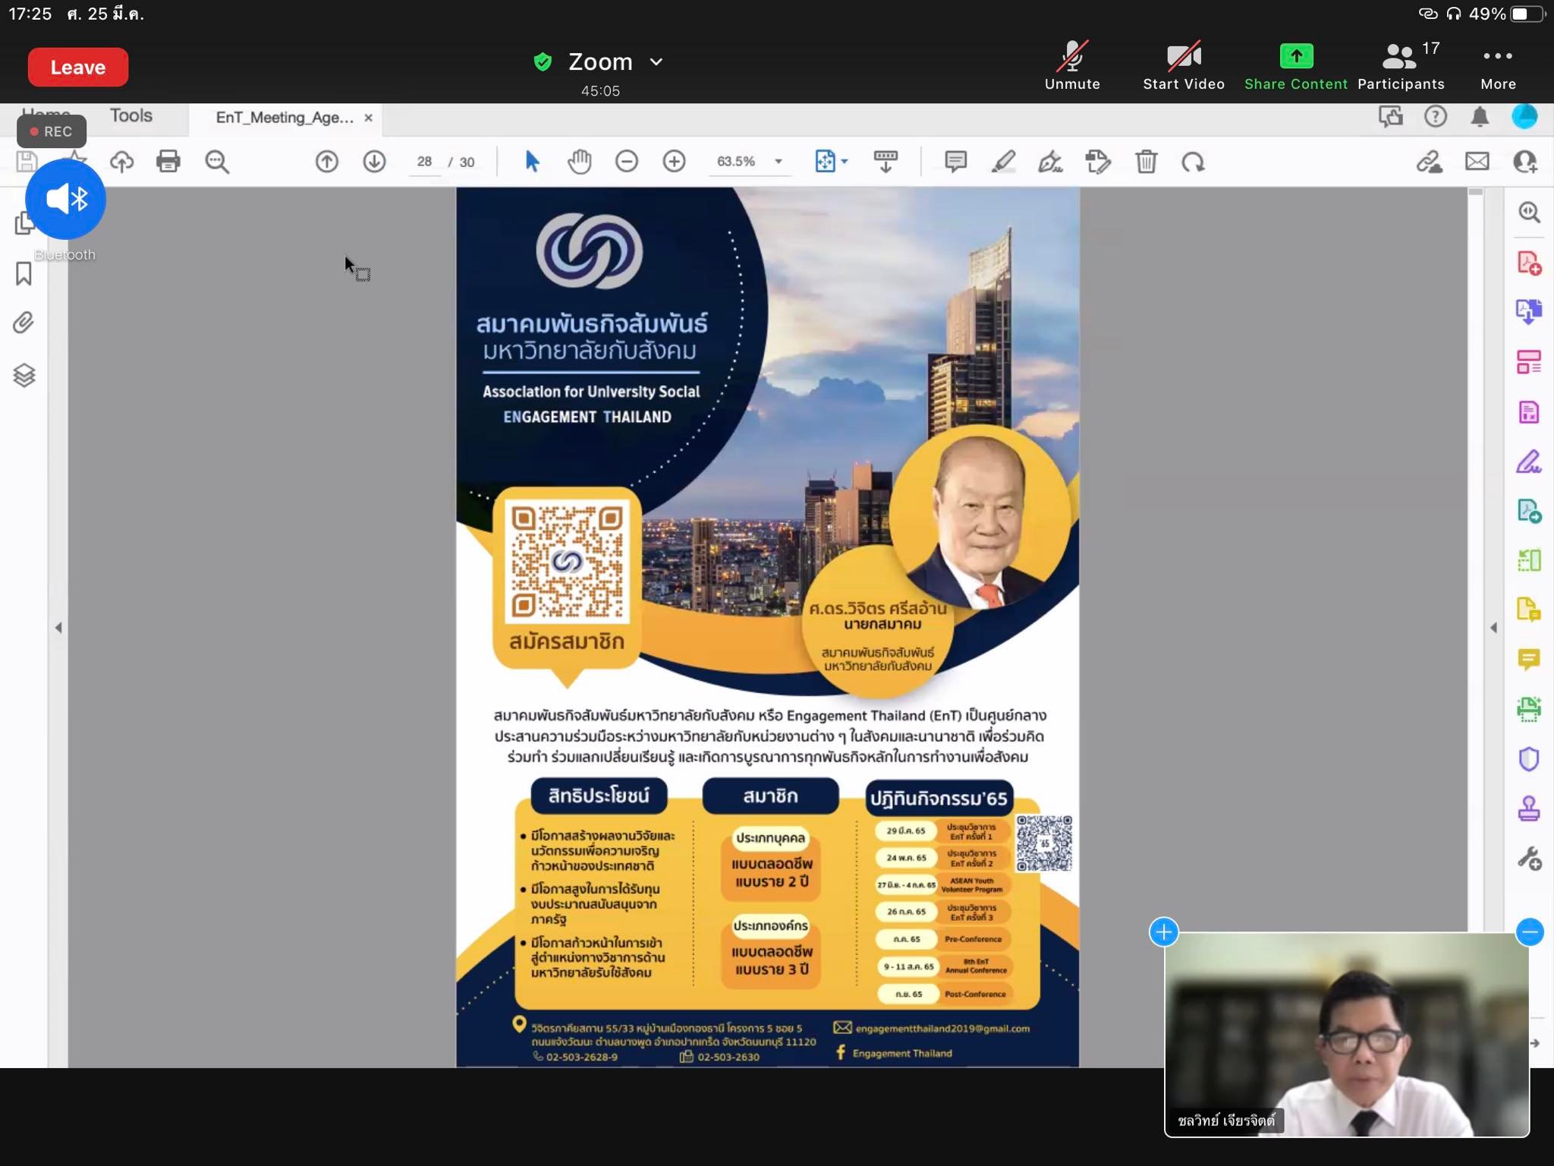Select the highlighter pen tool
This screenshot has height=1166, width=1554.
[1003, 162]
